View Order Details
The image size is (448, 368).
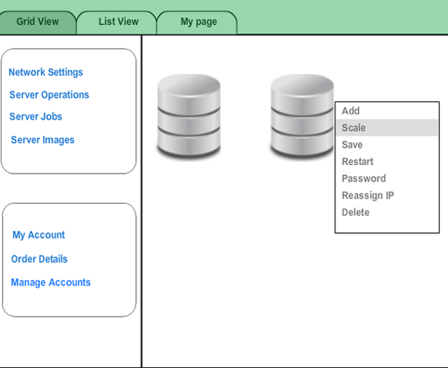pos(39,259)
